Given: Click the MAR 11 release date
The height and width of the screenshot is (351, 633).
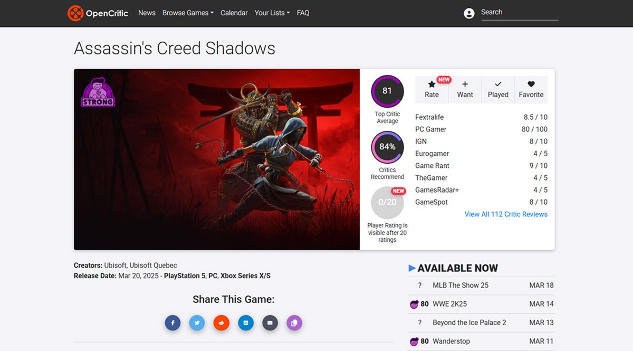Looking at the screenshot, I should 541,341.
